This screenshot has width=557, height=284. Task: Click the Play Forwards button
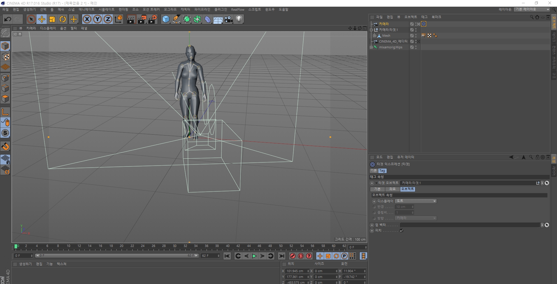(x=254, y=256)
